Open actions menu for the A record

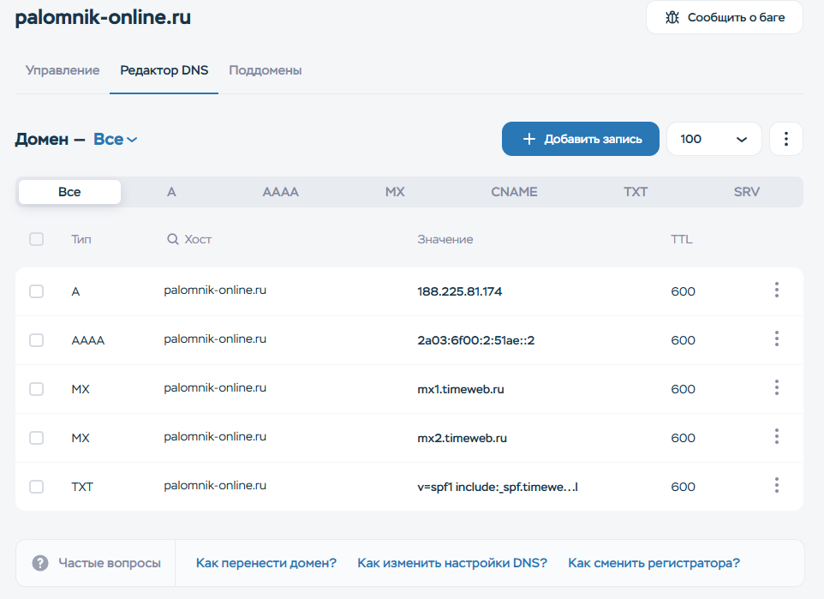tap(777, 290)
